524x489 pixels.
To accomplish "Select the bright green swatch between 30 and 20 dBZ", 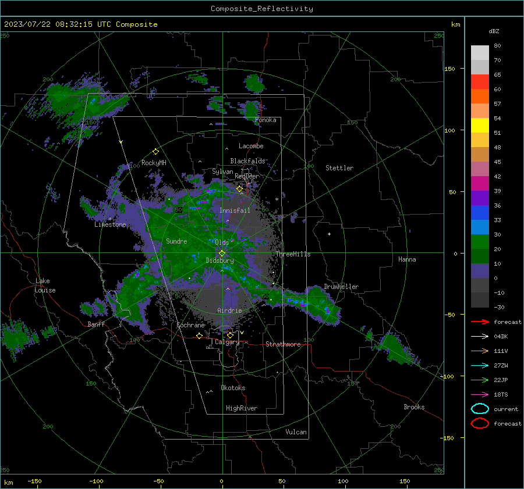I will (480, 242).
